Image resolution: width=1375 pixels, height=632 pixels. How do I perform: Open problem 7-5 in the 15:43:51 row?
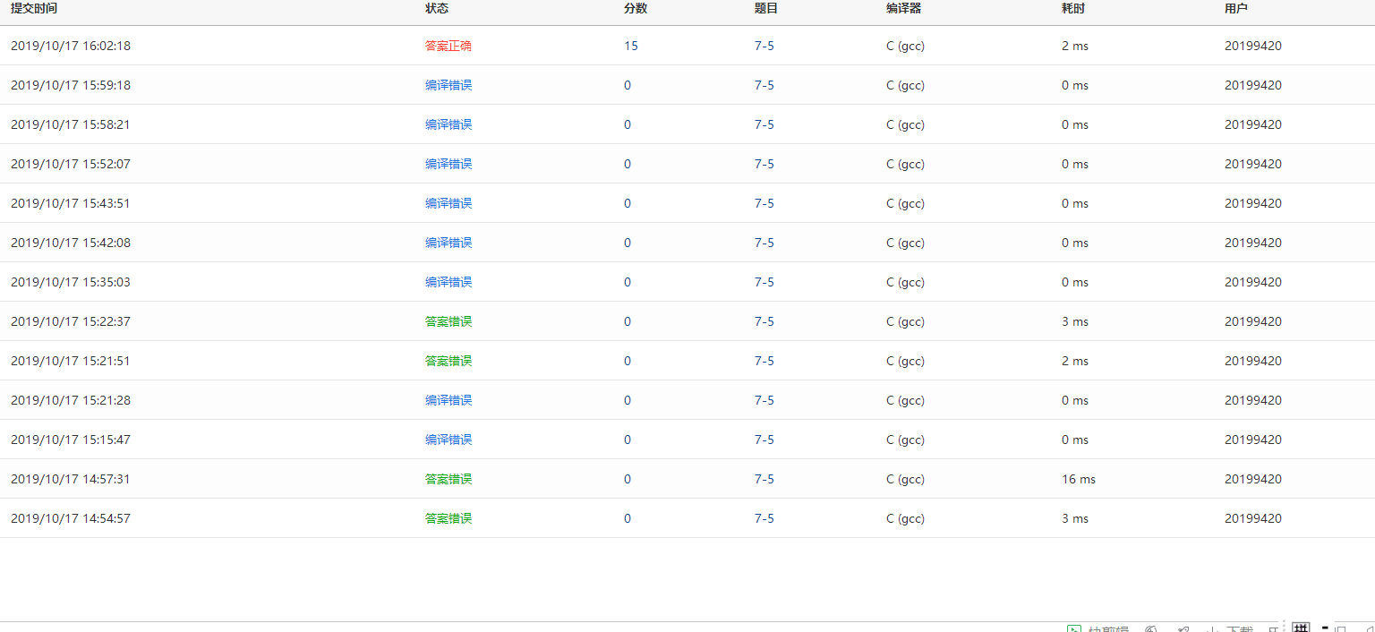(764, 203)
